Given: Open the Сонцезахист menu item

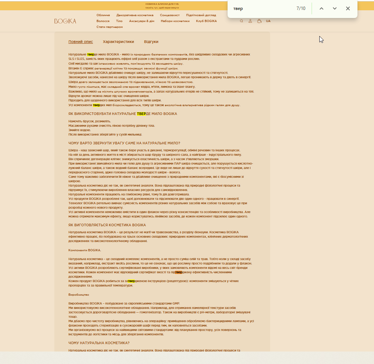Looking at the screenshot, I should coord(170,15).
